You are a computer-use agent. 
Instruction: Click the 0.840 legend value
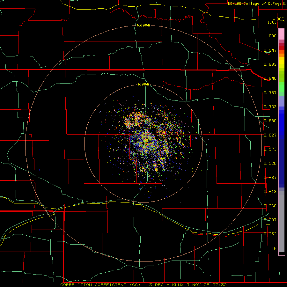[x=270, y=78]
